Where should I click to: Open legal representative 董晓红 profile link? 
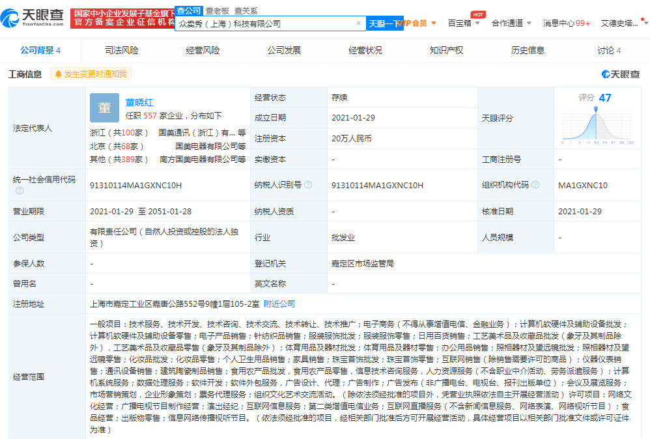[x=139, y=102]
